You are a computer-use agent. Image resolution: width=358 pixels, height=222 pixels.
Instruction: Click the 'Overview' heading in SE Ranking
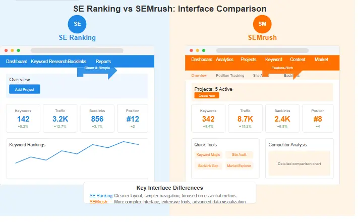[x=20, y=80]
